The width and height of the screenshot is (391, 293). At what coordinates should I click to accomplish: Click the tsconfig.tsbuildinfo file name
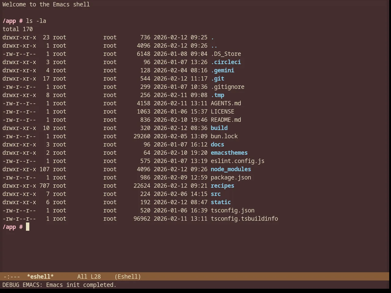(244, 219)
